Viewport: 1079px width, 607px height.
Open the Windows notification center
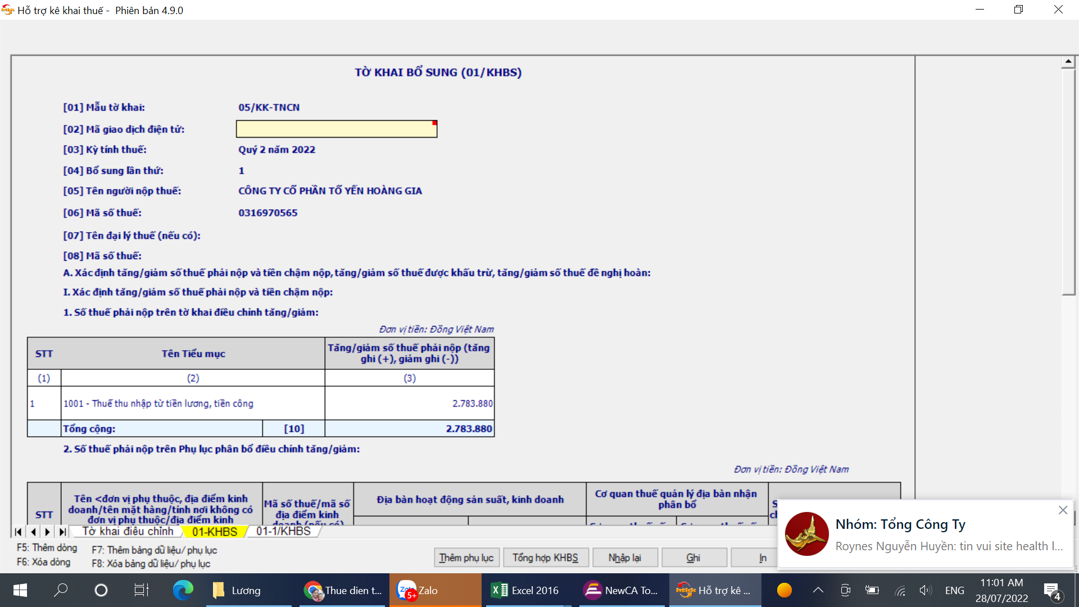[1051, 590]
